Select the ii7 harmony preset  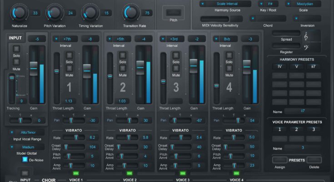313,67
